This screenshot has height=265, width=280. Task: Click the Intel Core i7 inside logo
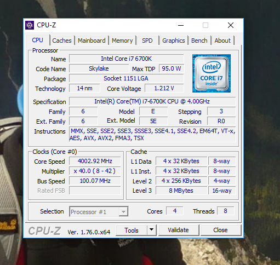pyautogui.click(x=212, y=73)
